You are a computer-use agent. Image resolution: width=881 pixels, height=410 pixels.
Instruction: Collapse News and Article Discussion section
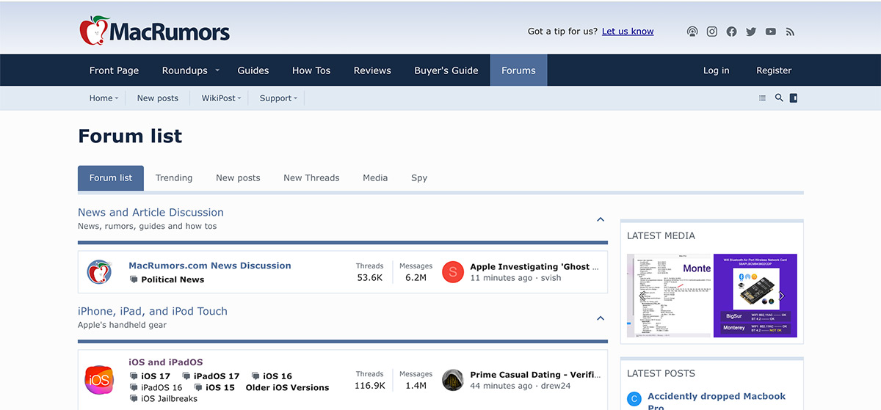coord(601,219)
